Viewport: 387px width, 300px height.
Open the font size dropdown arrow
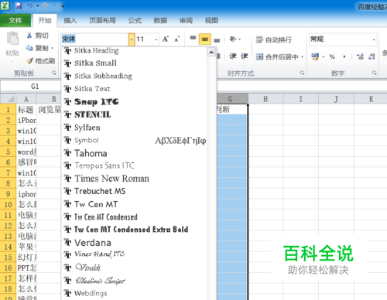point(156,39)
